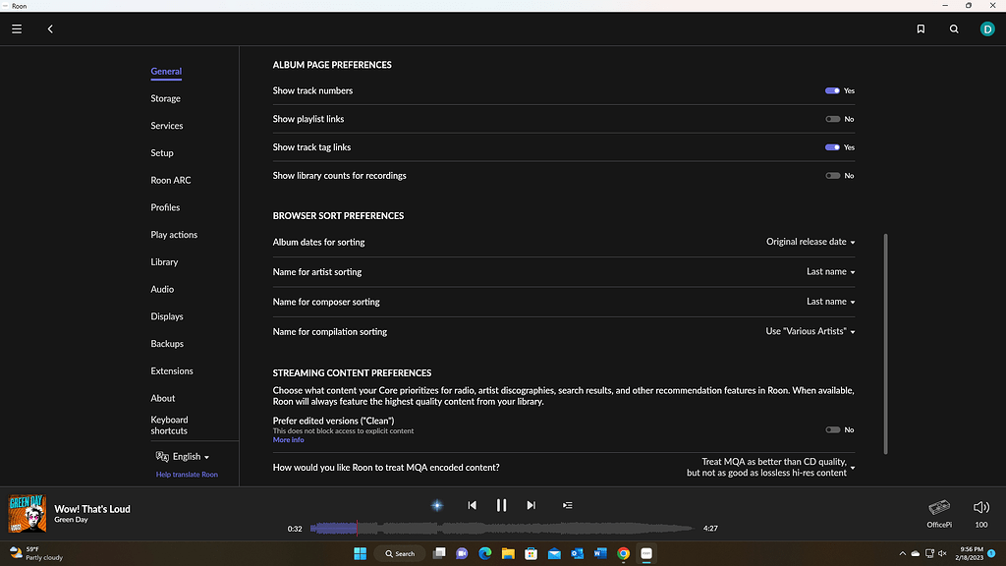Open the play queue icon

coord(567,504)
